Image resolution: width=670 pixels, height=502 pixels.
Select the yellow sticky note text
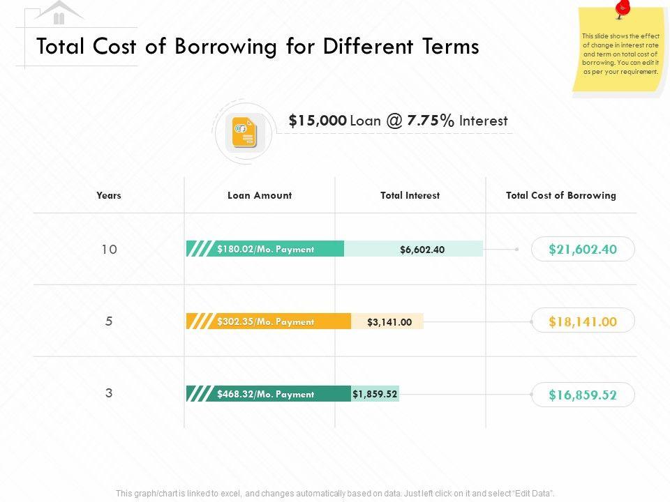(x=620, y=54)
